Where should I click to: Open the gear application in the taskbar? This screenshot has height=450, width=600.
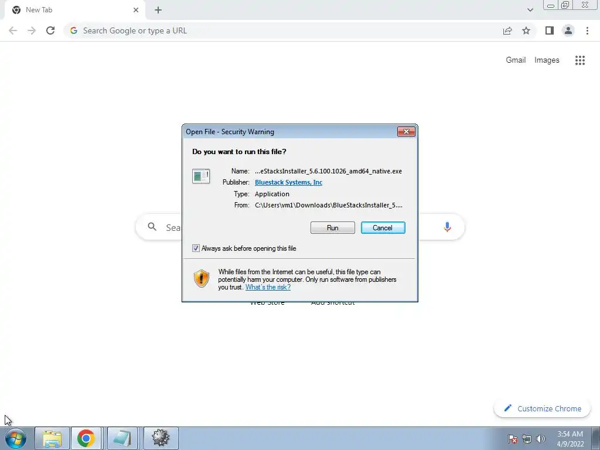tap(161, 438)
